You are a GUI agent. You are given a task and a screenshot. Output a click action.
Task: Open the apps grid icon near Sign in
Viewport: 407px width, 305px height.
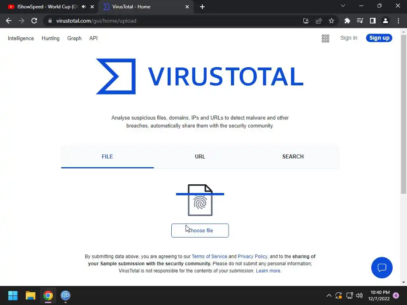[x=325, y=38]
